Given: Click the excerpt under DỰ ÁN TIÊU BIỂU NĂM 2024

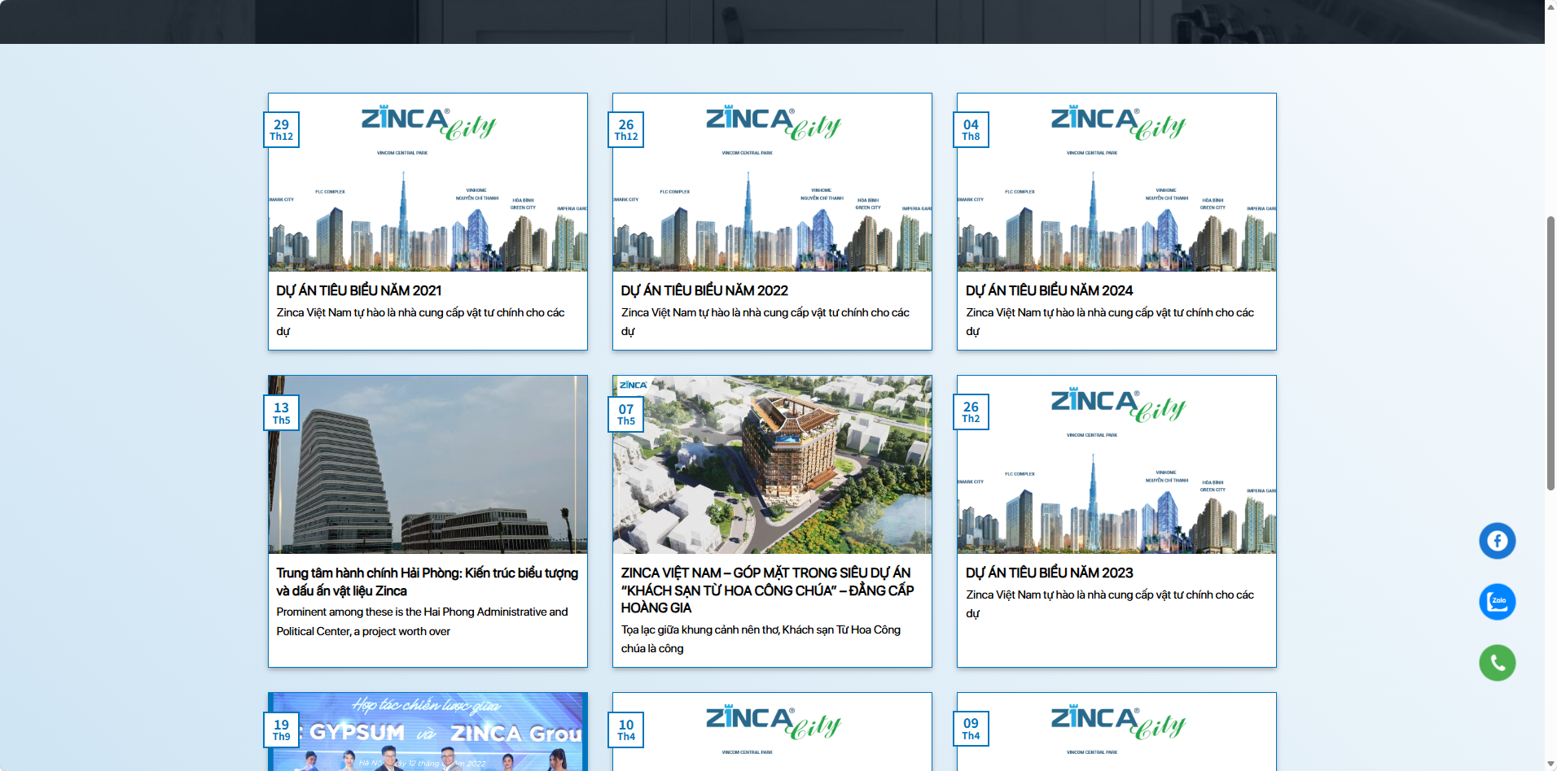Looking at the screenshot, I should (1110, 322).
